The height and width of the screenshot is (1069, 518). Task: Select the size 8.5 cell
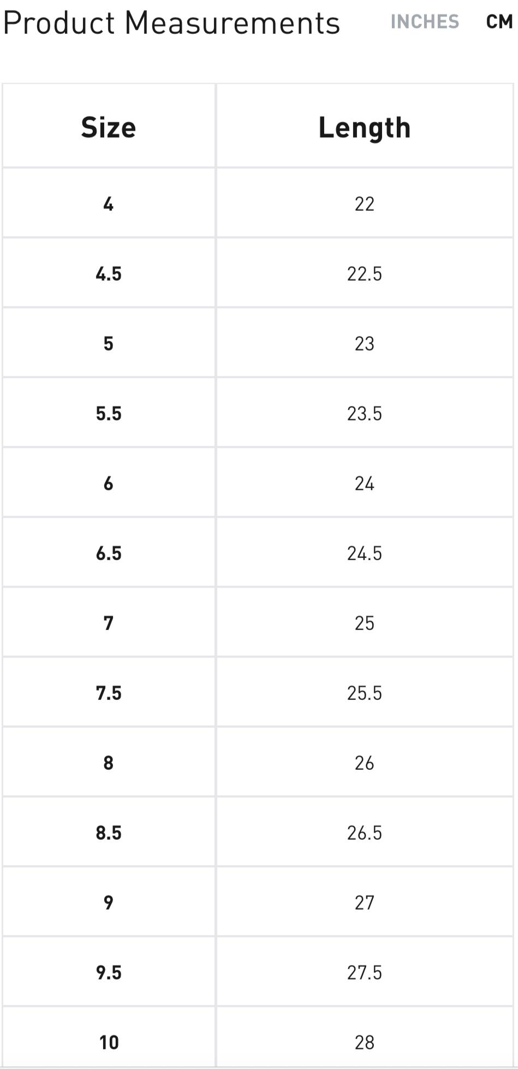[109, 833]
